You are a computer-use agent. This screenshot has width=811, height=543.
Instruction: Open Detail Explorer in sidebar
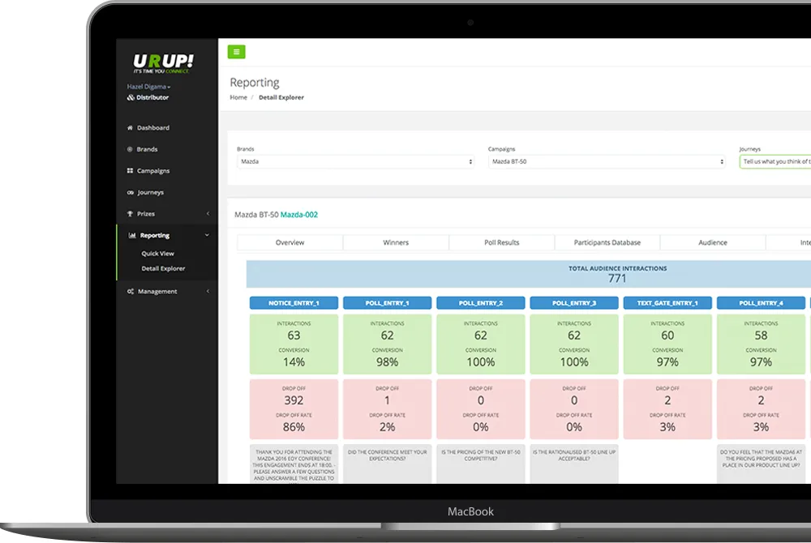(x=163, y=268)
